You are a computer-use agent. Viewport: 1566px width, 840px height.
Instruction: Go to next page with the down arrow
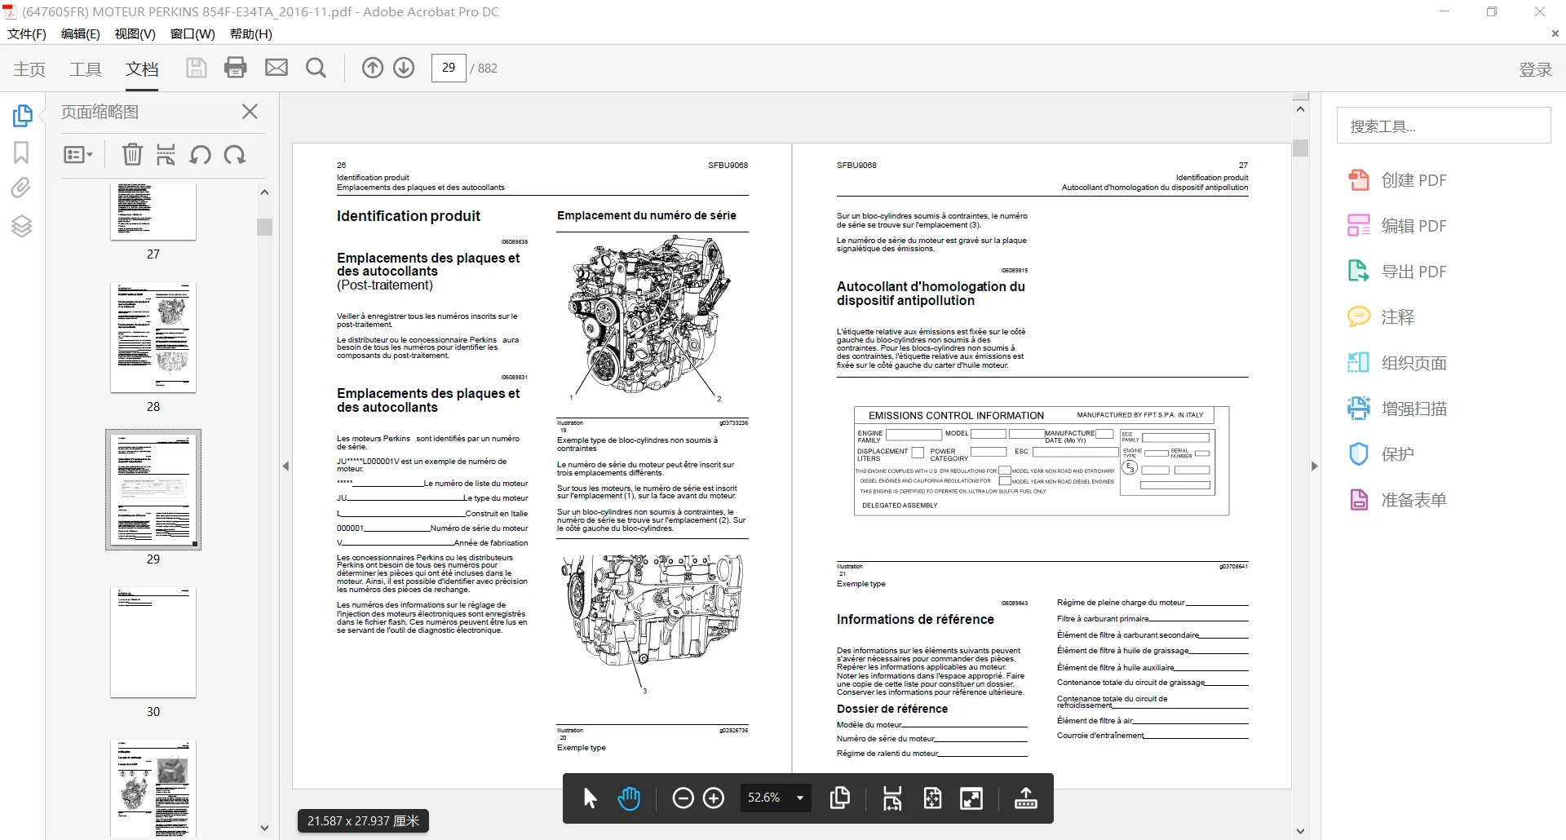tap(404, 68)
